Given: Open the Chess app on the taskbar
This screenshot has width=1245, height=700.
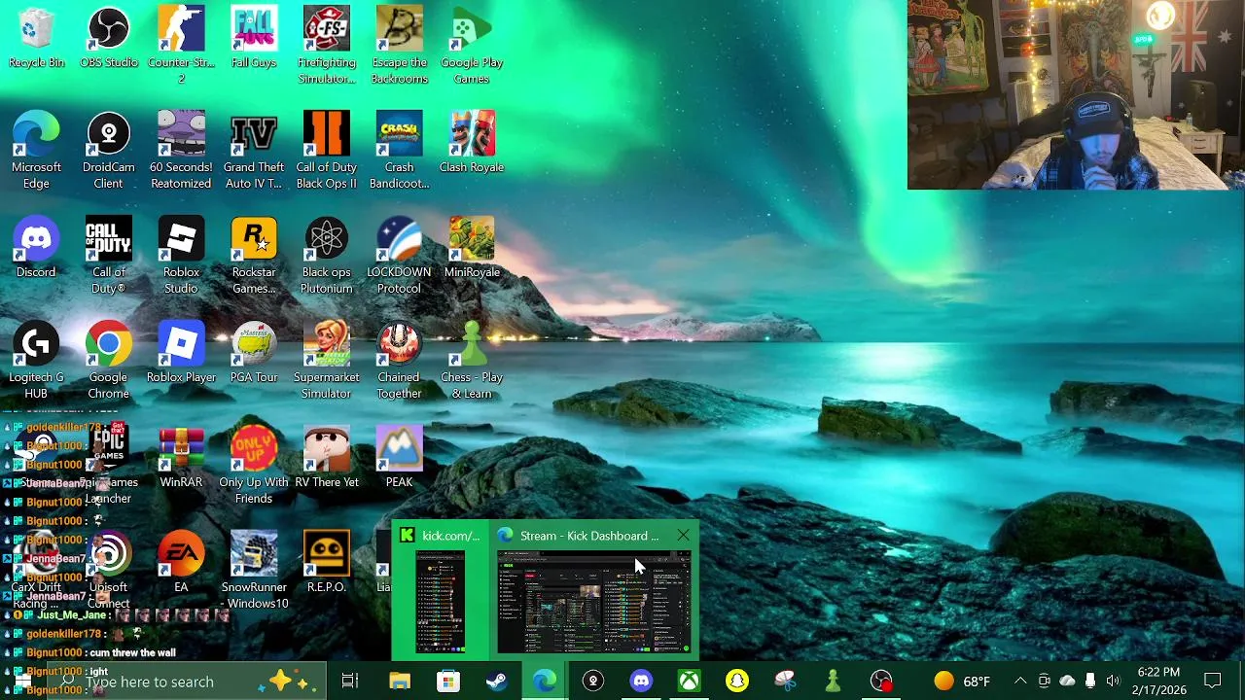Looking at the screenshot, I should (833, 682).
